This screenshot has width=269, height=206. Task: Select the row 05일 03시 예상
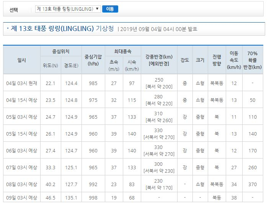133,116
